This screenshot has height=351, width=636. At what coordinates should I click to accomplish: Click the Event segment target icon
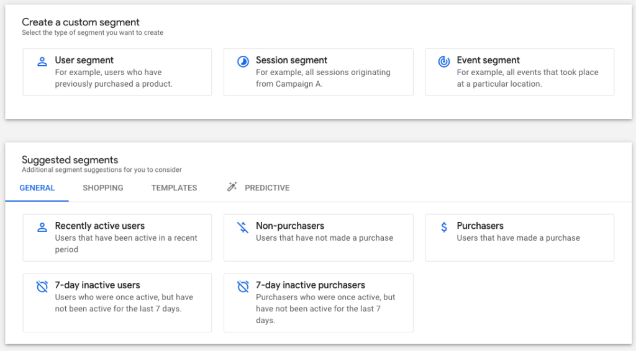point(443,61)
